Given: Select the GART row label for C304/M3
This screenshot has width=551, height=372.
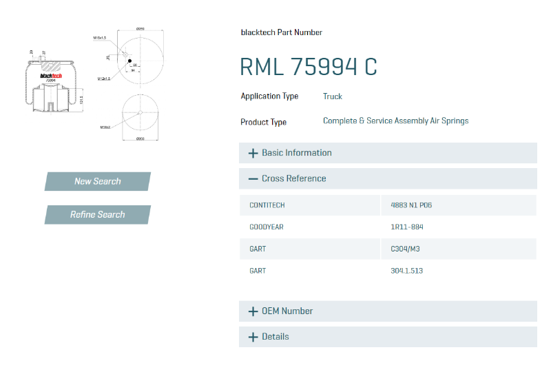Looking at the screenshot, I should [x=258, y=249].
